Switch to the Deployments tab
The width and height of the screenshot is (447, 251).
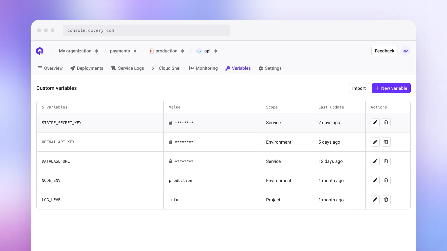(x=87, y=68)
